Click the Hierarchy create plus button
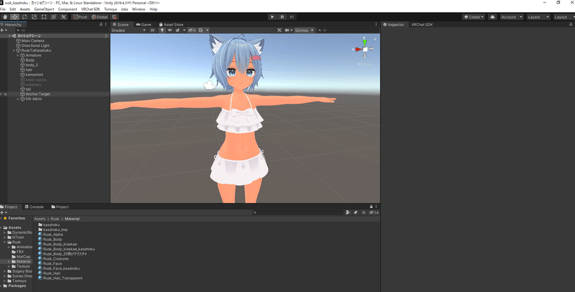This screenshot has height=292, width=575. point(3,30)
